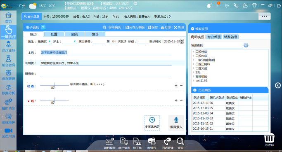Click the 既病史 input field
Image resolution: width=282 pixels, height=152 pixels.
106,74
